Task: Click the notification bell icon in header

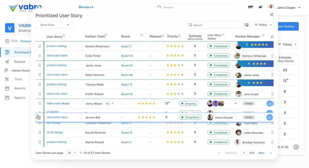Action: point(260,7)
